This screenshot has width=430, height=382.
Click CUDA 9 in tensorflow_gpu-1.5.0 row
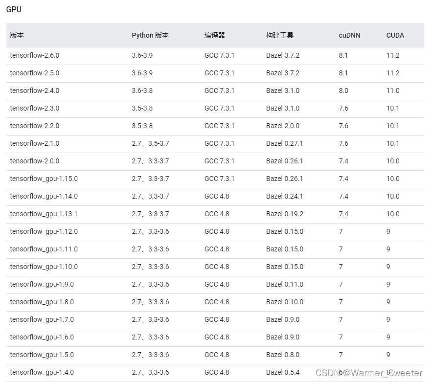(388, 355)
